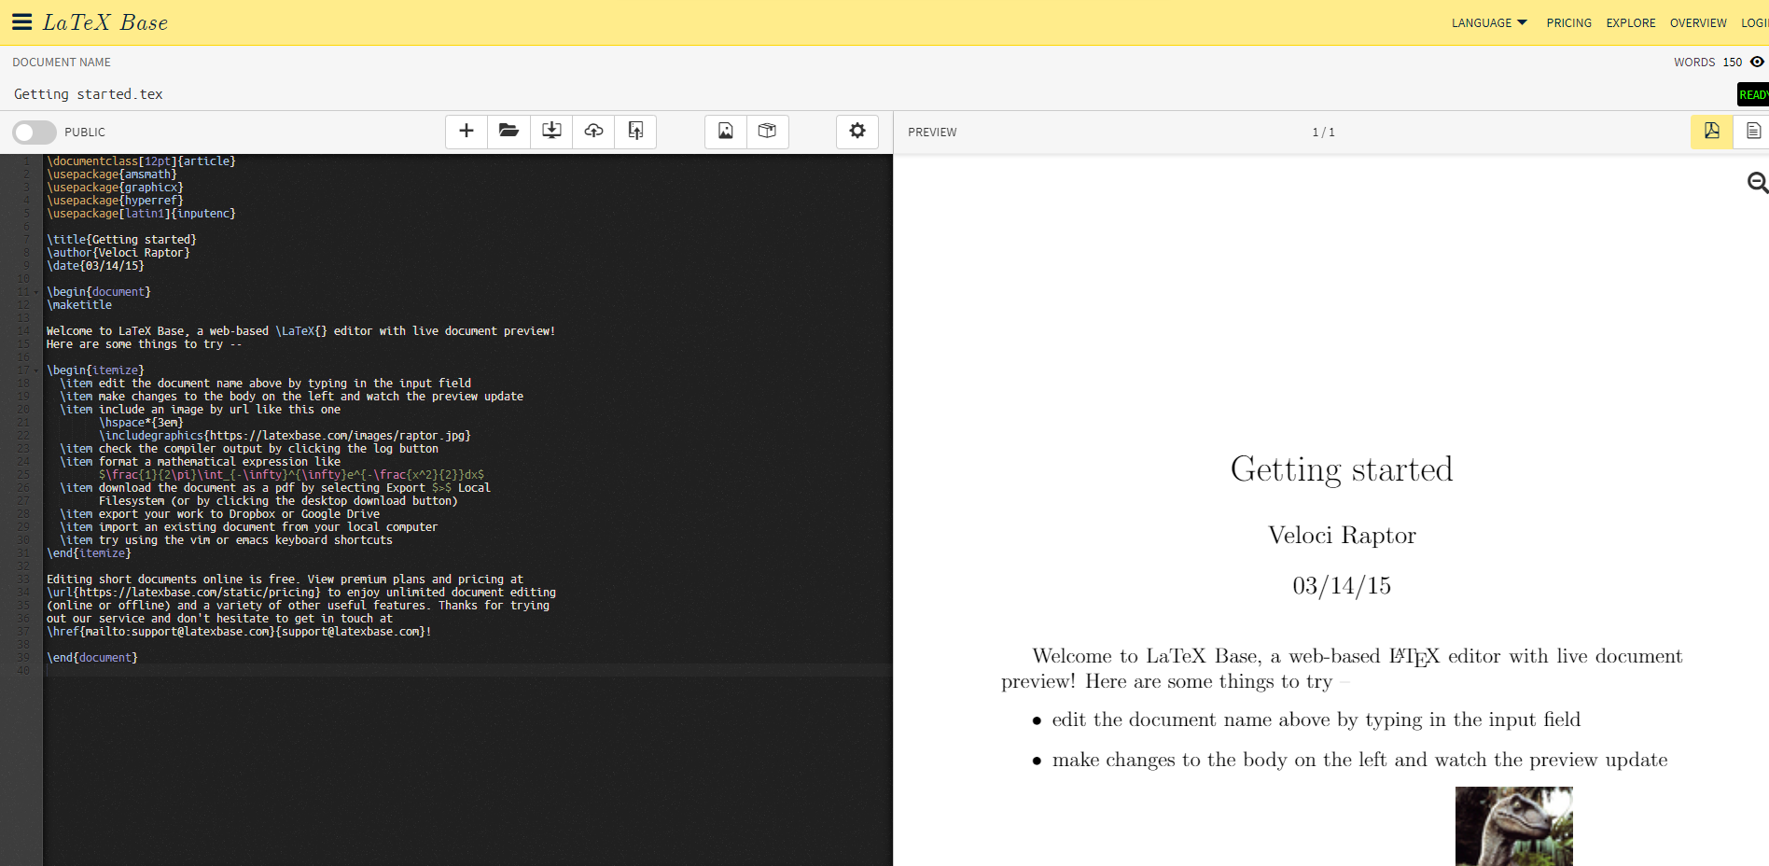Click the insert image toolbar icon
The width and height of the screenshot is (1769, 866).
(x=726, y=132)
